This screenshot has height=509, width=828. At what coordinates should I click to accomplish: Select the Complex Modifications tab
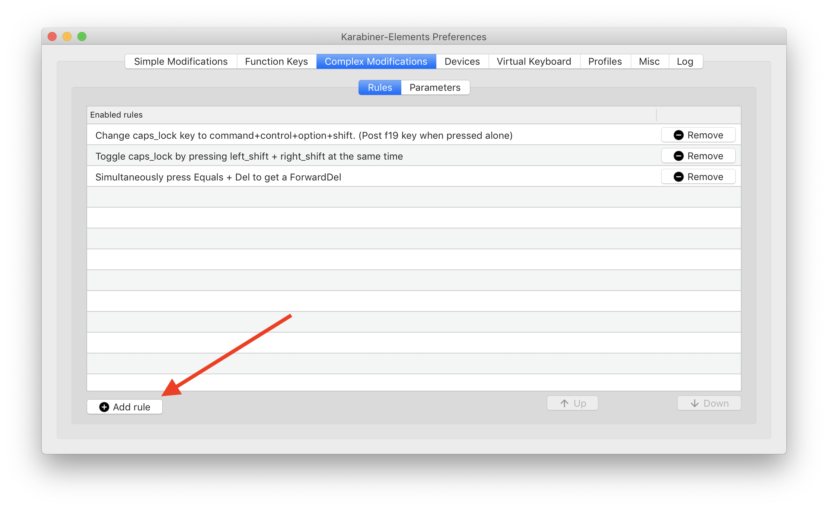(376, 61)
